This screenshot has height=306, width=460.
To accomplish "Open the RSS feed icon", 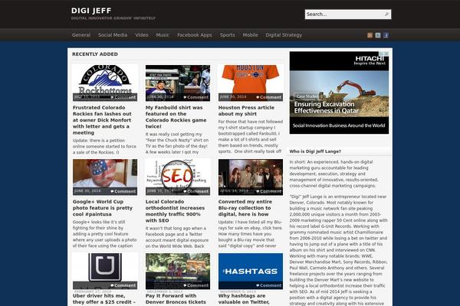I will pos(370,35).
